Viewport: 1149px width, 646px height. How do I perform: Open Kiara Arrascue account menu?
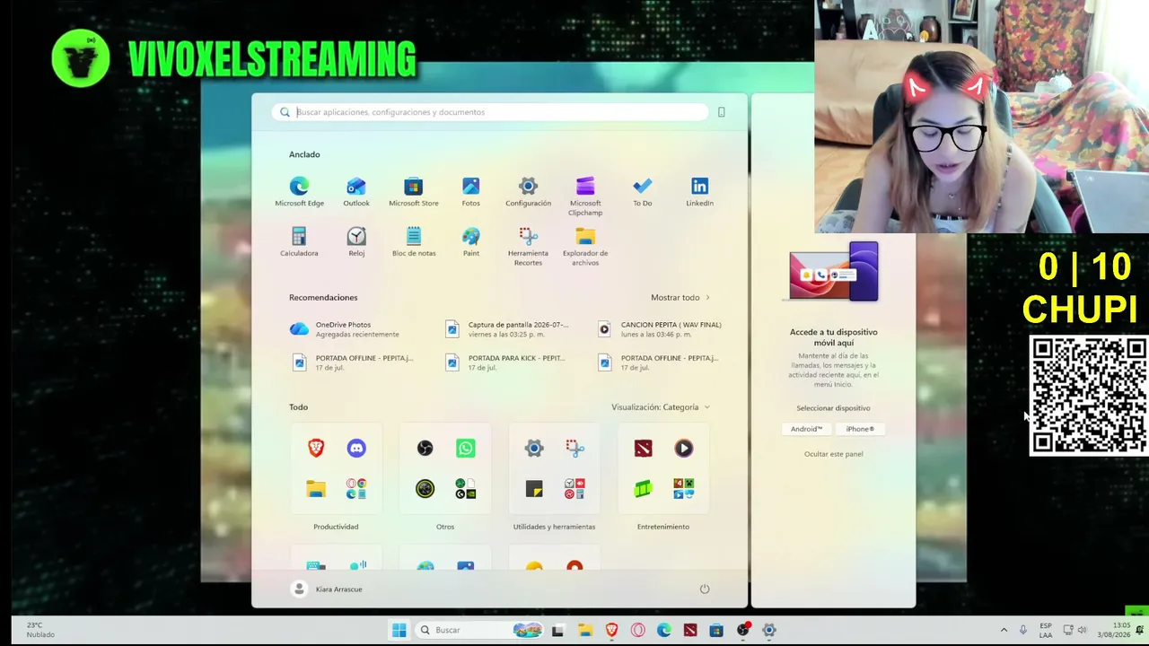[x=328, y=589]
